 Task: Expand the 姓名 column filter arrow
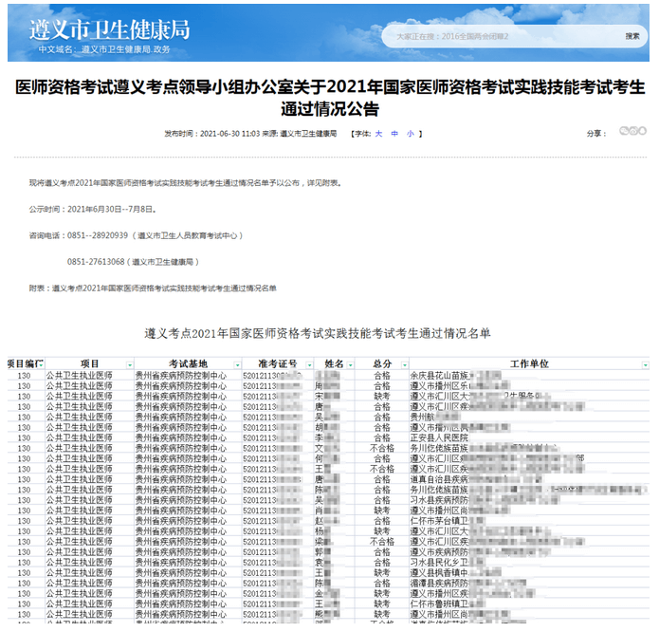[x=351, y=364]
